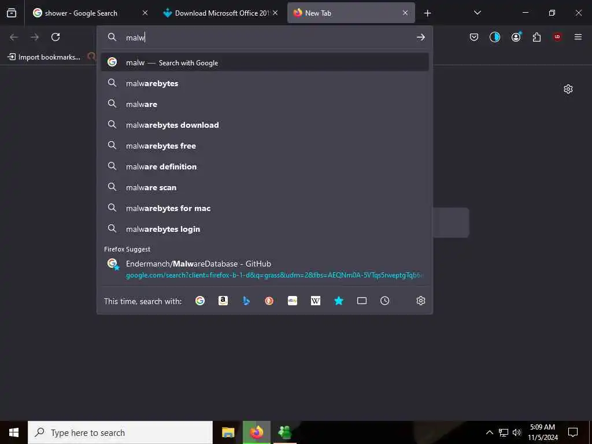Go forward with the forward arrow
This screenshot has width=592, height=444.
coord(35,37)
